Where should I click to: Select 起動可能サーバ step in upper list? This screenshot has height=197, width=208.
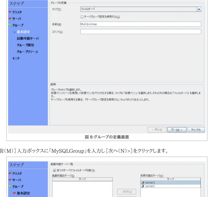point(28,38)
